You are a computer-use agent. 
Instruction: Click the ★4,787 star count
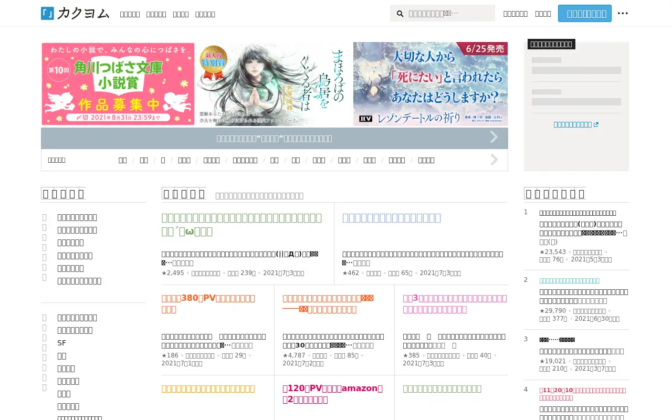click(294, 355)
